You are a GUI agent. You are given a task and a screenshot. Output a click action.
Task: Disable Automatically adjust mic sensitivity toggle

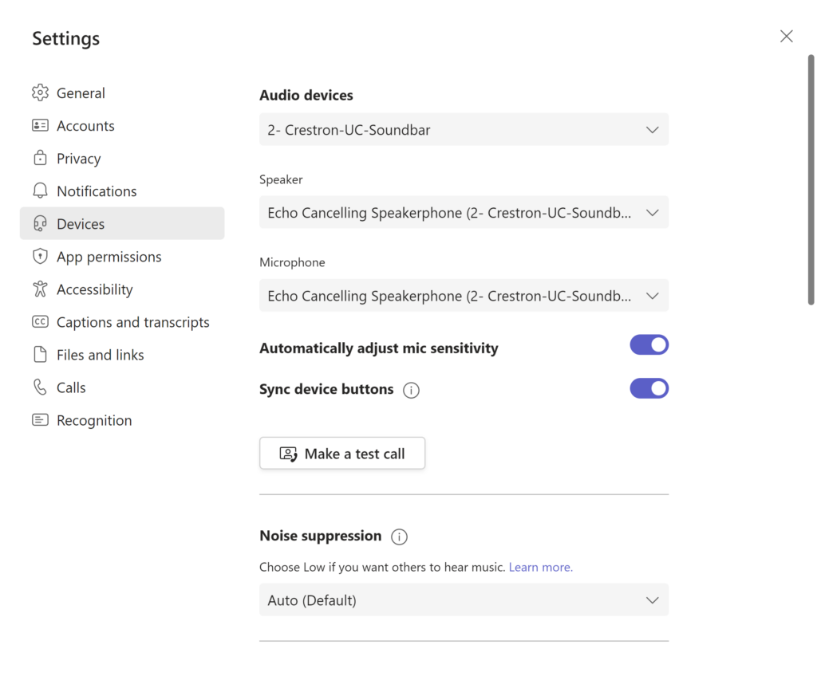pyautogui.click(x=649, y=344)
